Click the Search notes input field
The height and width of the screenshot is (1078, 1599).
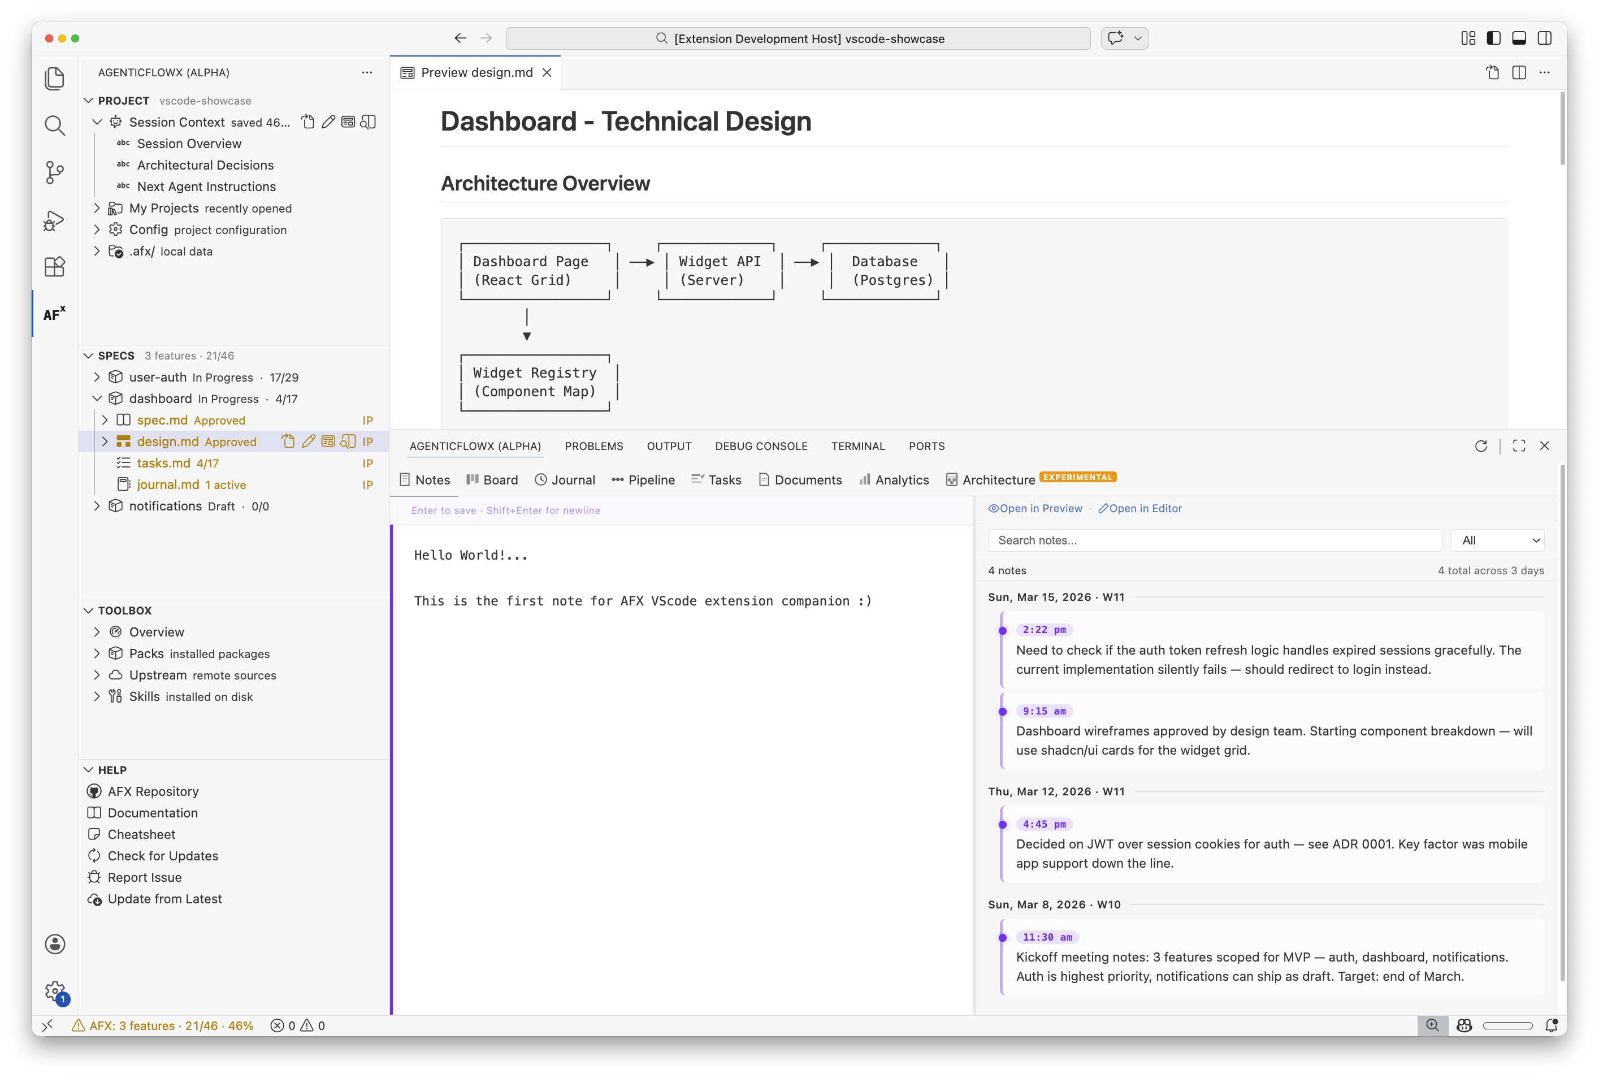1214,540
